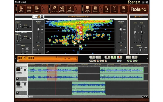Click the second blue envelope icon under record
The height and width of the screenshot is (102, 163).
[x=120, y=61]
